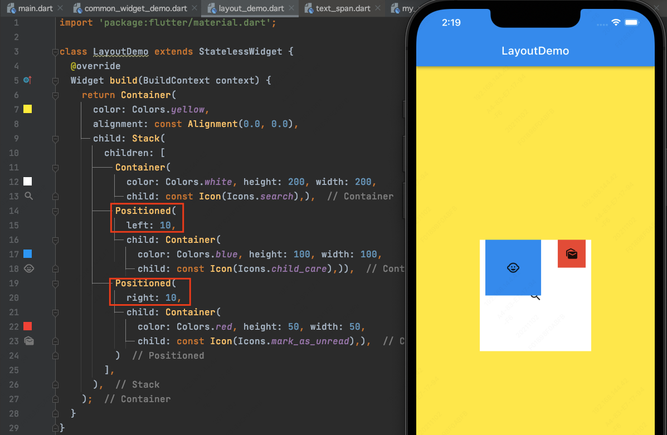
Task: Collapse the build method fold at line 5
Action: pyautogui.click(x=55, y=81)
